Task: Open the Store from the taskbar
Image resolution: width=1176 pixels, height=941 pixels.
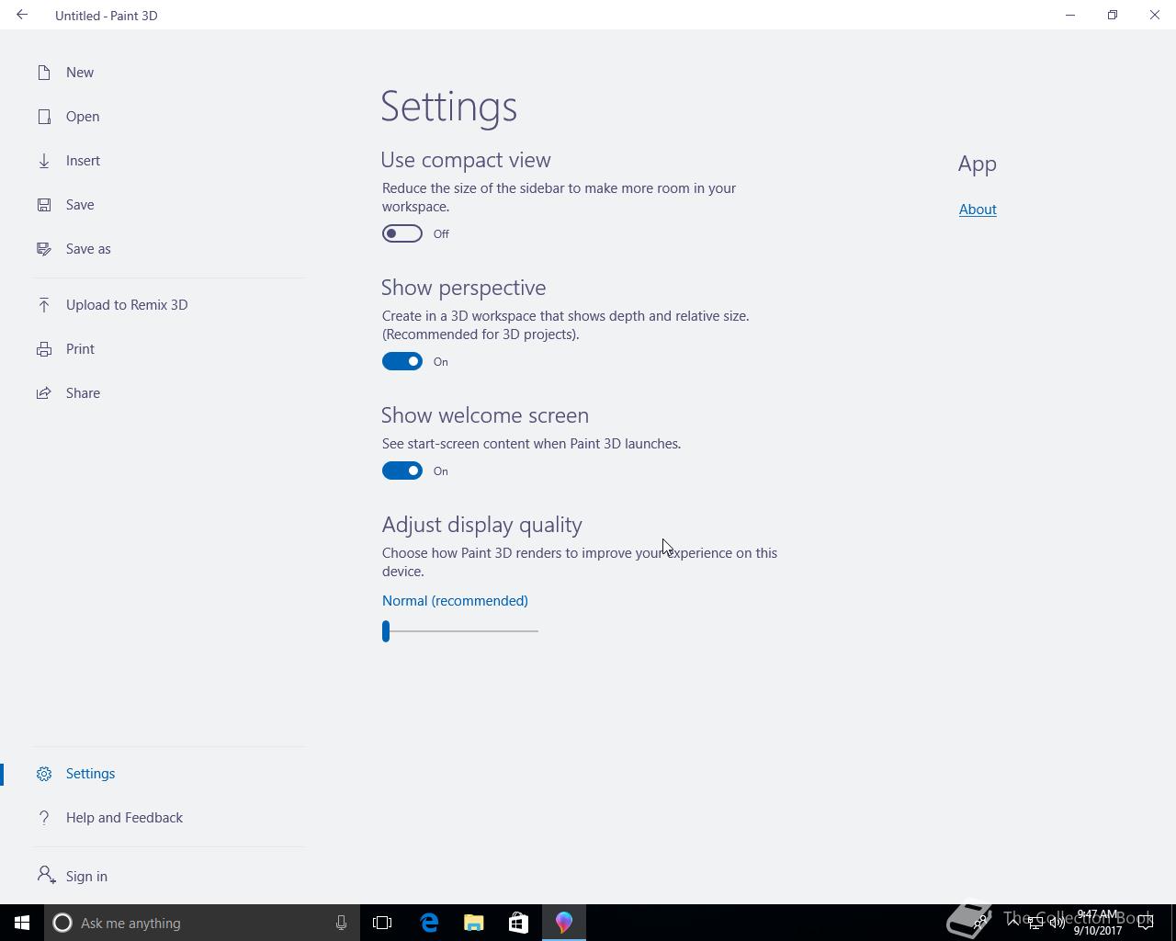Action: (x=518, y=923)
